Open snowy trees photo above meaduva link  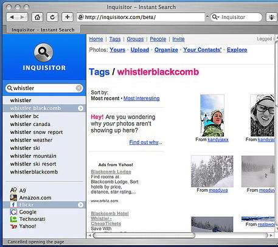212,172
